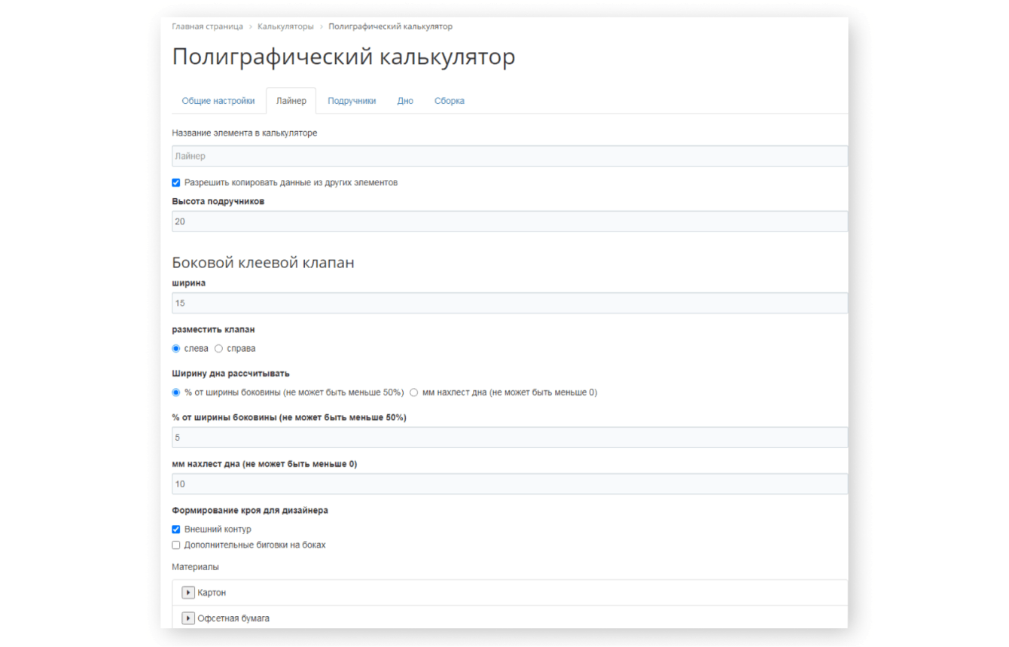Switch to the Подручники tab
Screen dimensions: 1009x647
[352, 101]
